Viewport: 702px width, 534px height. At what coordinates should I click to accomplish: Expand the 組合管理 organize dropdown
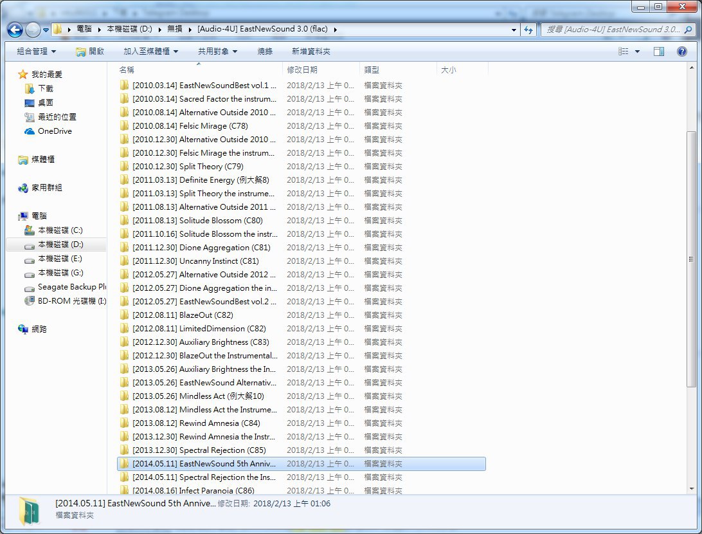tap(36, 51)
